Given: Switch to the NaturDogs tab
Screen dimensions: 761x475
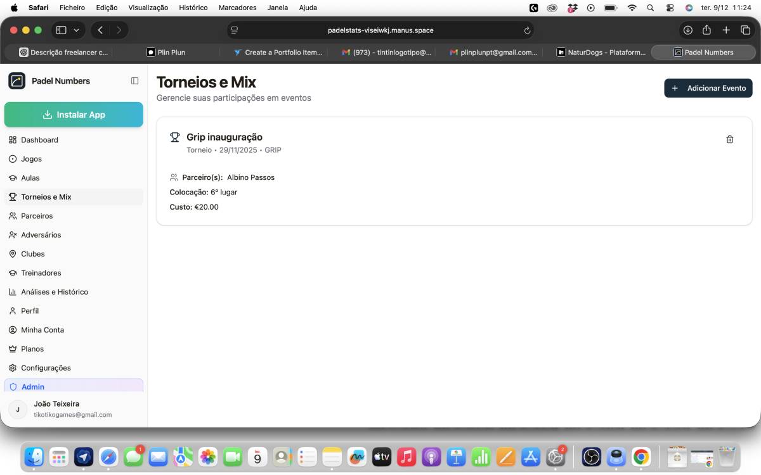Looking at the screenshot, I should pos(601,53).
